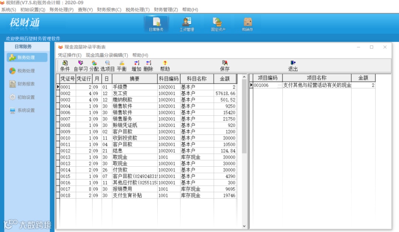Select 税务处理 in the sidebar
Image resolution: width=399 pixels, height=232 pixels.
click(22, 71)
